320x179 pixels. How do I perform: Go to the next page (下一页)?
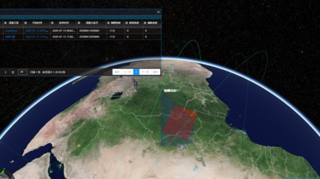click(146, 72)
